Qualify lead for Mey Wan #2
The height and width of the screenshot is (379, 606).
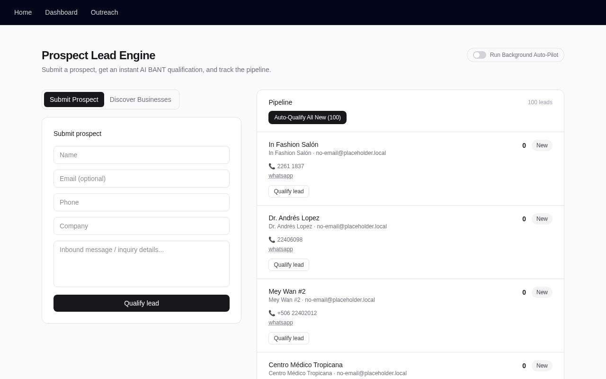tap(289, 338)
